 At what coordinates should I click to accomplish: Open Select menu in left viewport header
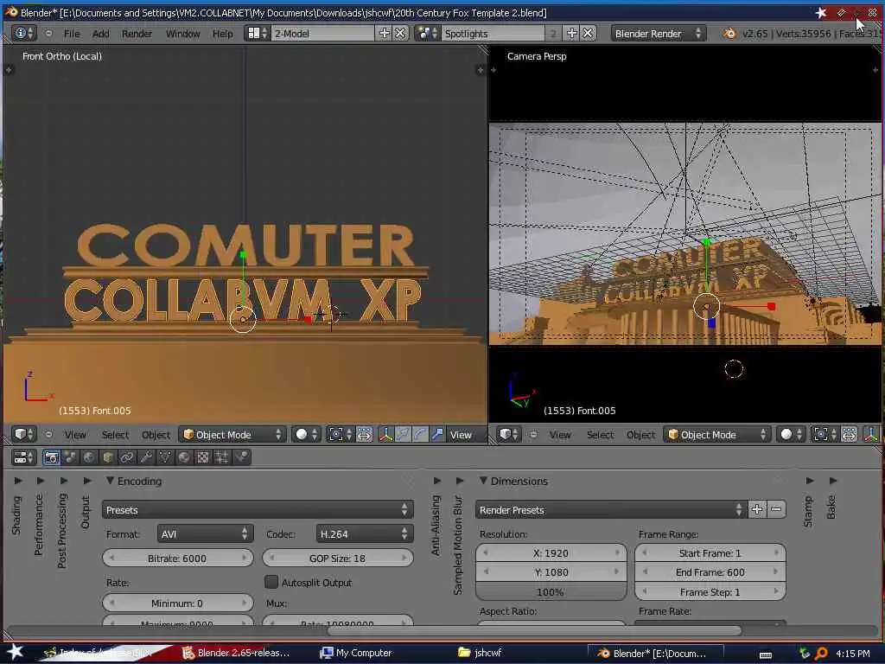pyautogui.click(x=115, y=434)
